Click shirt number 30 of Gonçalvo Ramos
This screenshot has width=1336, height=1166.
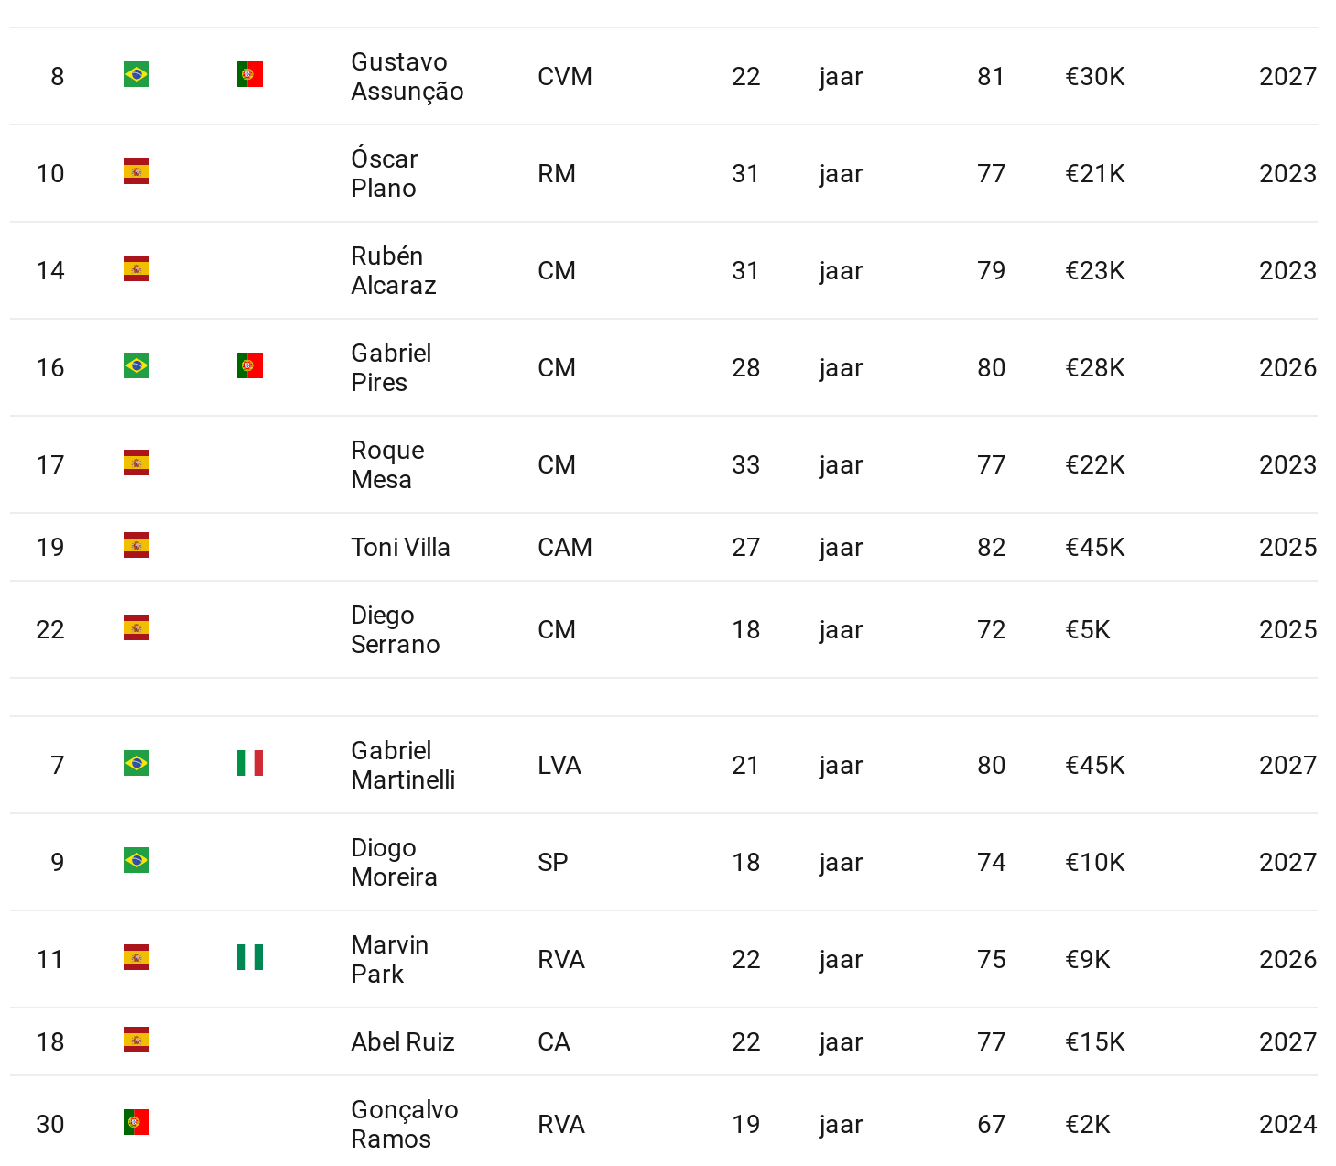coord(50,1124)
